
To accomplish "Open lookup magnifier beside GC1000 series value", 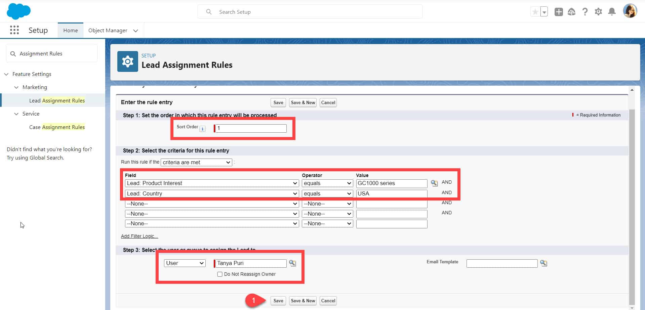I will 434,183.
